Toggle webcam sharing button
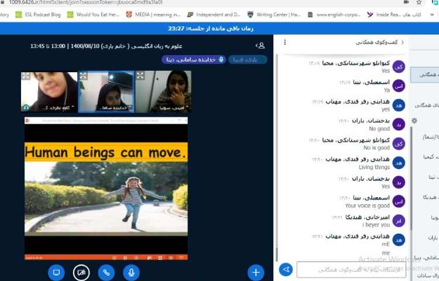This screenshot has width=439, height=281. 81,272
